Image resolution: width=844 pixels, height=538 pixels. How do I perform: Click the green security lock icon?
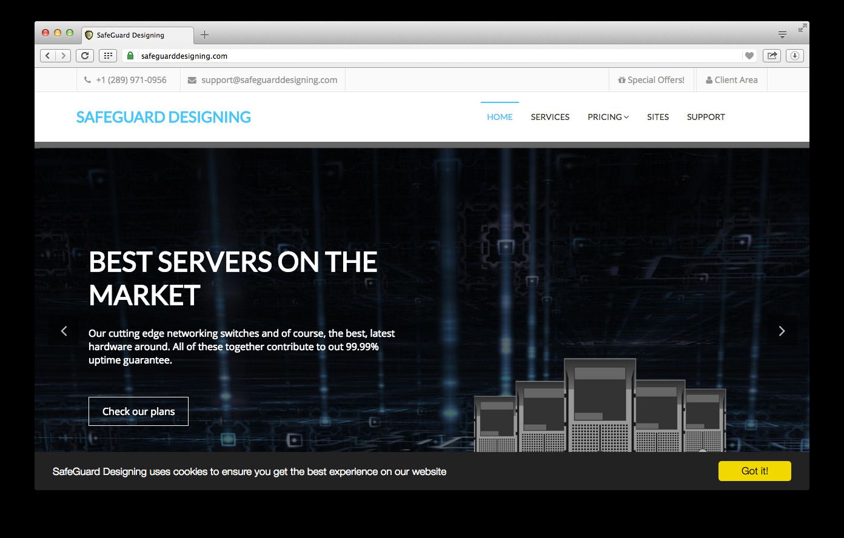[x=130, y=55]
